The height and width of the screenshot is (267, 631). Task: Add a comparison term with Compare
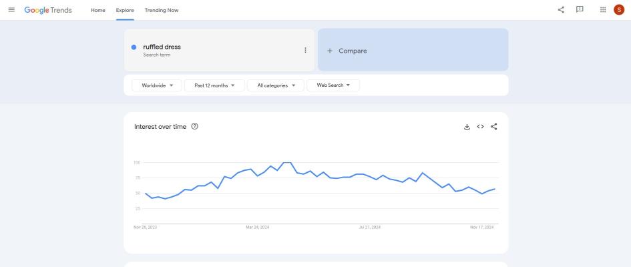[x=413, y=50]
